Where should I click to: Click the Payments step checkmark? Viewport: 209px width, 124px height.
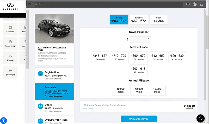click(40, 89)
